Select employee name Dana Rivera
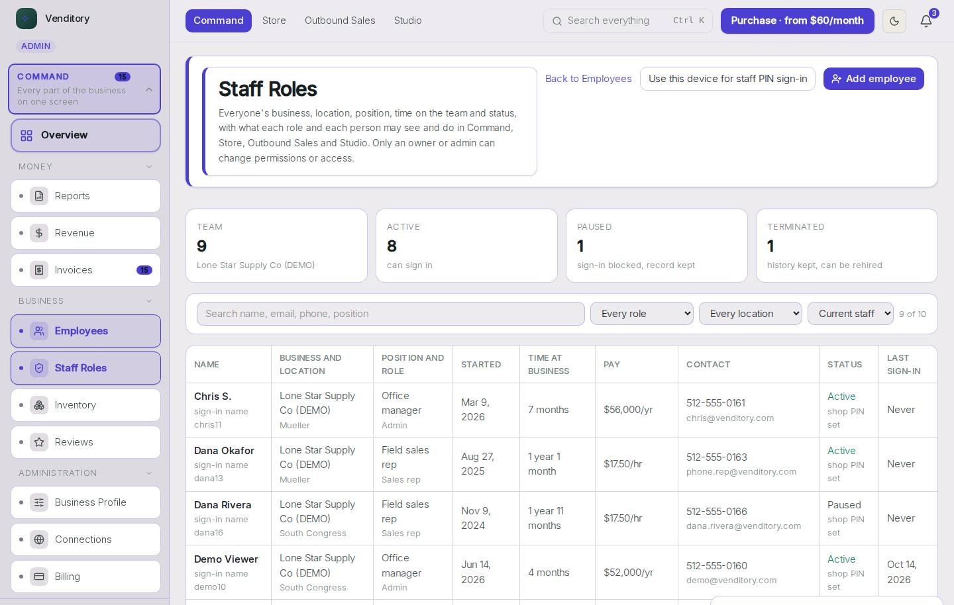The height and width of the screenshot is (605, 954). click(x=223, y=505)
